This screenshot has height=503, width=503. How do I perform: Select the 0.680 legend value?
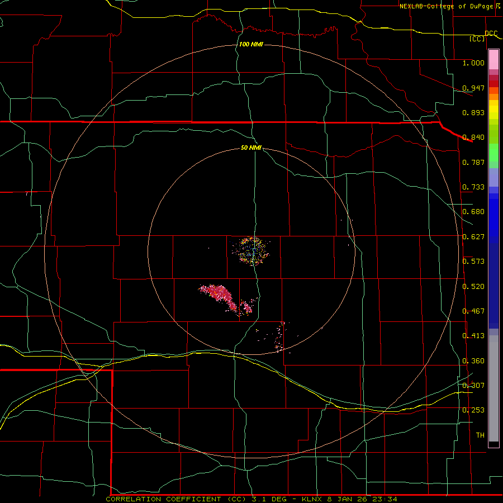[x=473, y=212]
